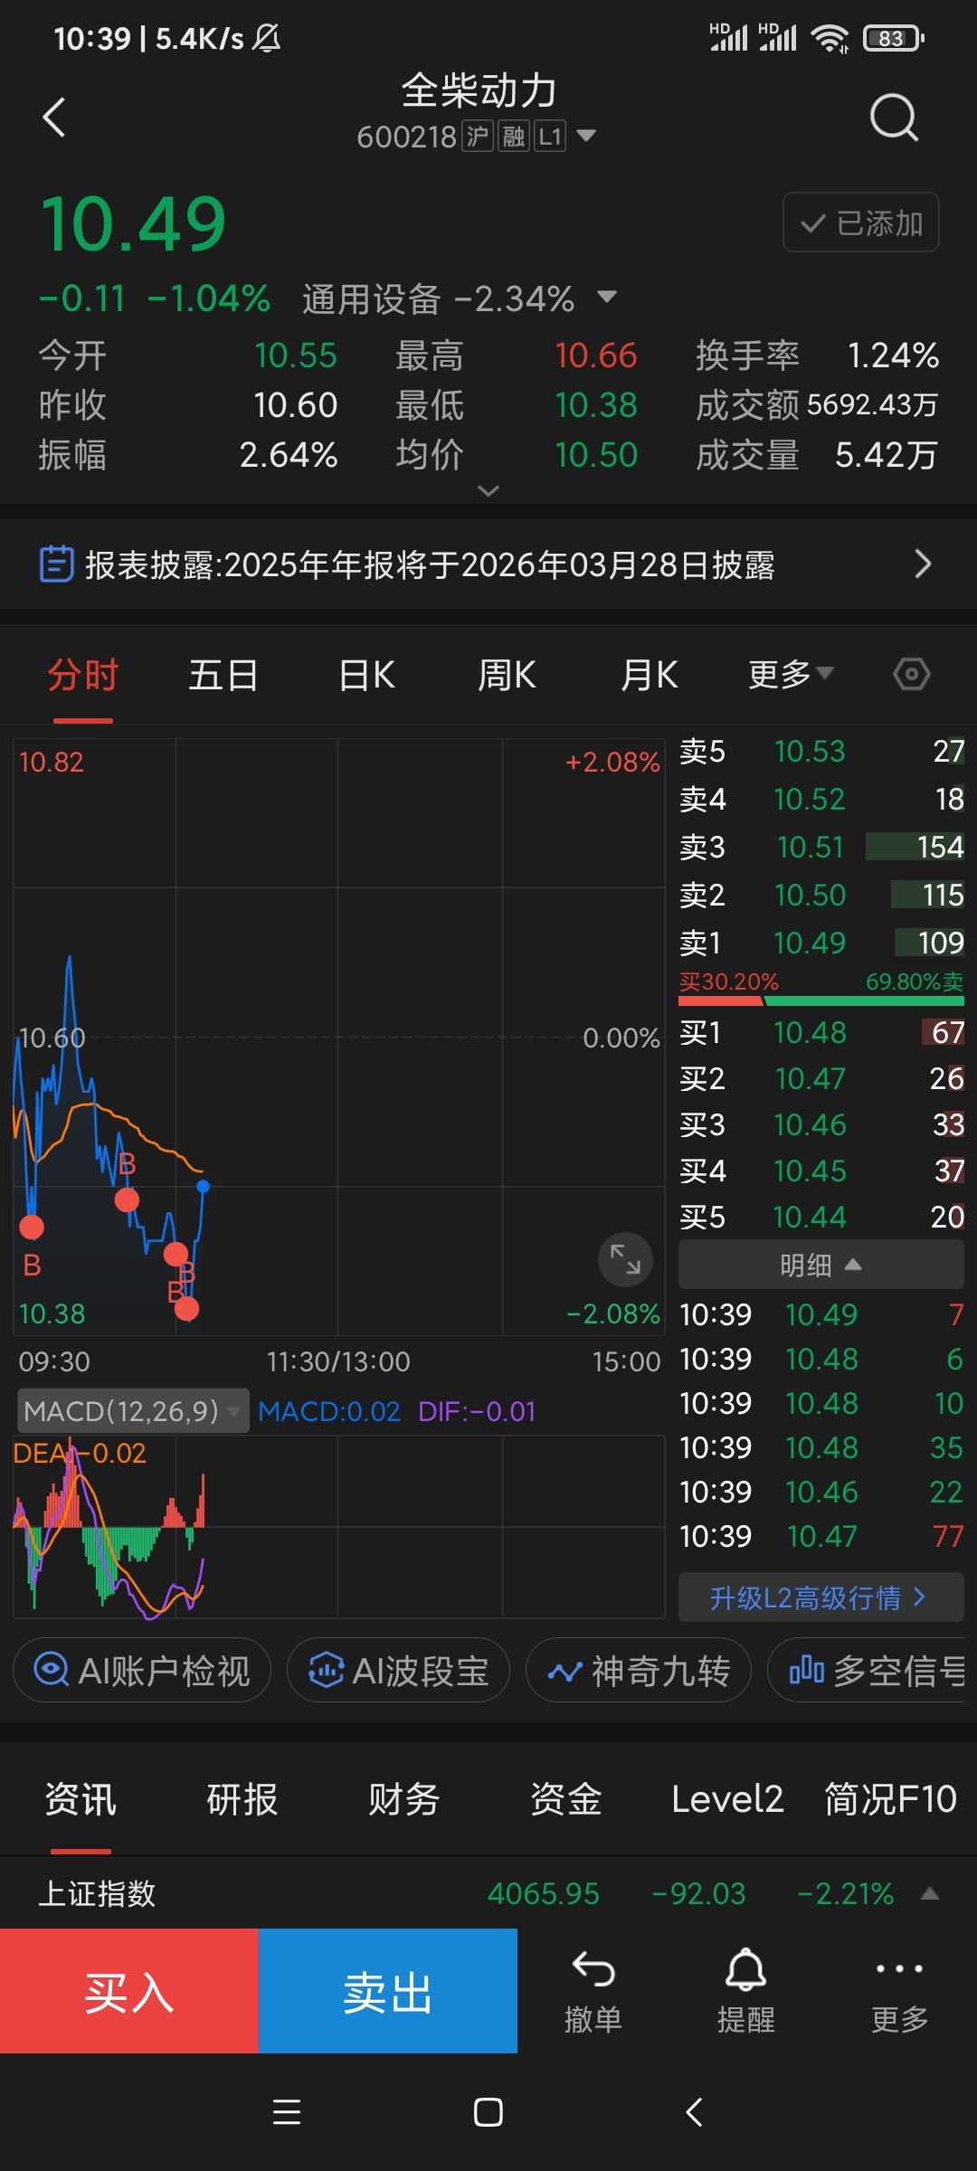Image resolution: width=977 pixels, height=2171 pixels.
Task: Switch to 月K chart tab
Action: (649, 675)
